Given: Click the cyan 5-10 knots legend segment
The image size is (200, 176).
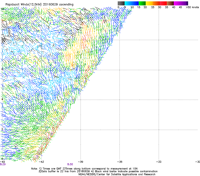Looking at the screenshot, I should [128, 3].
